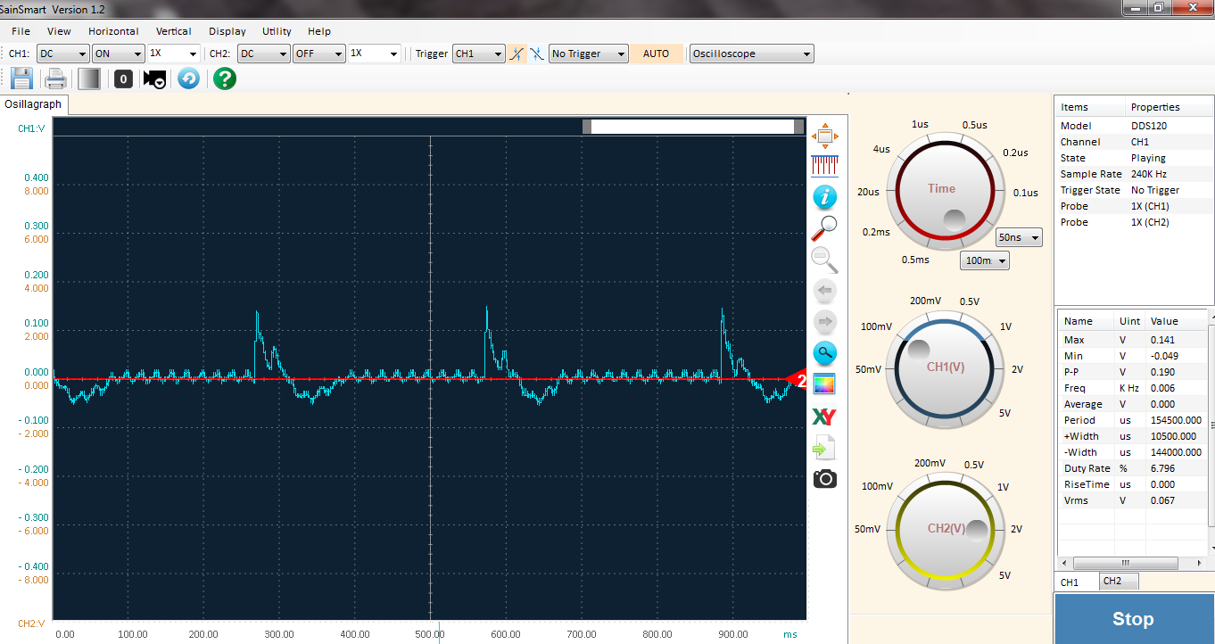
Task: Click the red channel level marker 2
Action: (x=797, y=381)
